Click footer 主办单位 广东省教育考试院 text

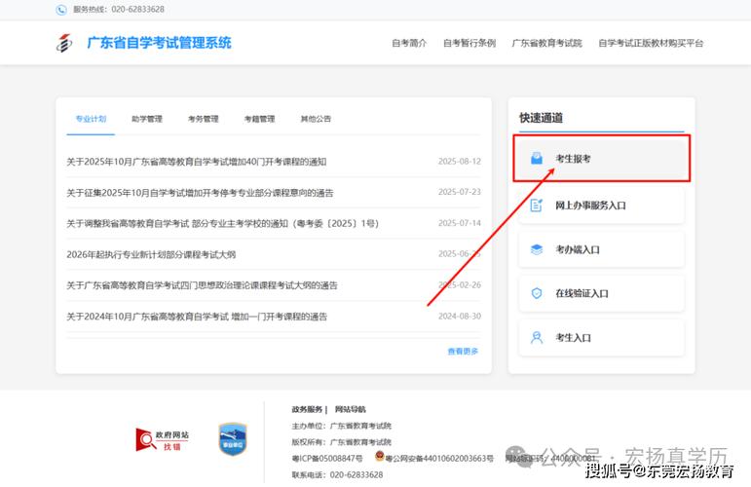click(342, 426)
